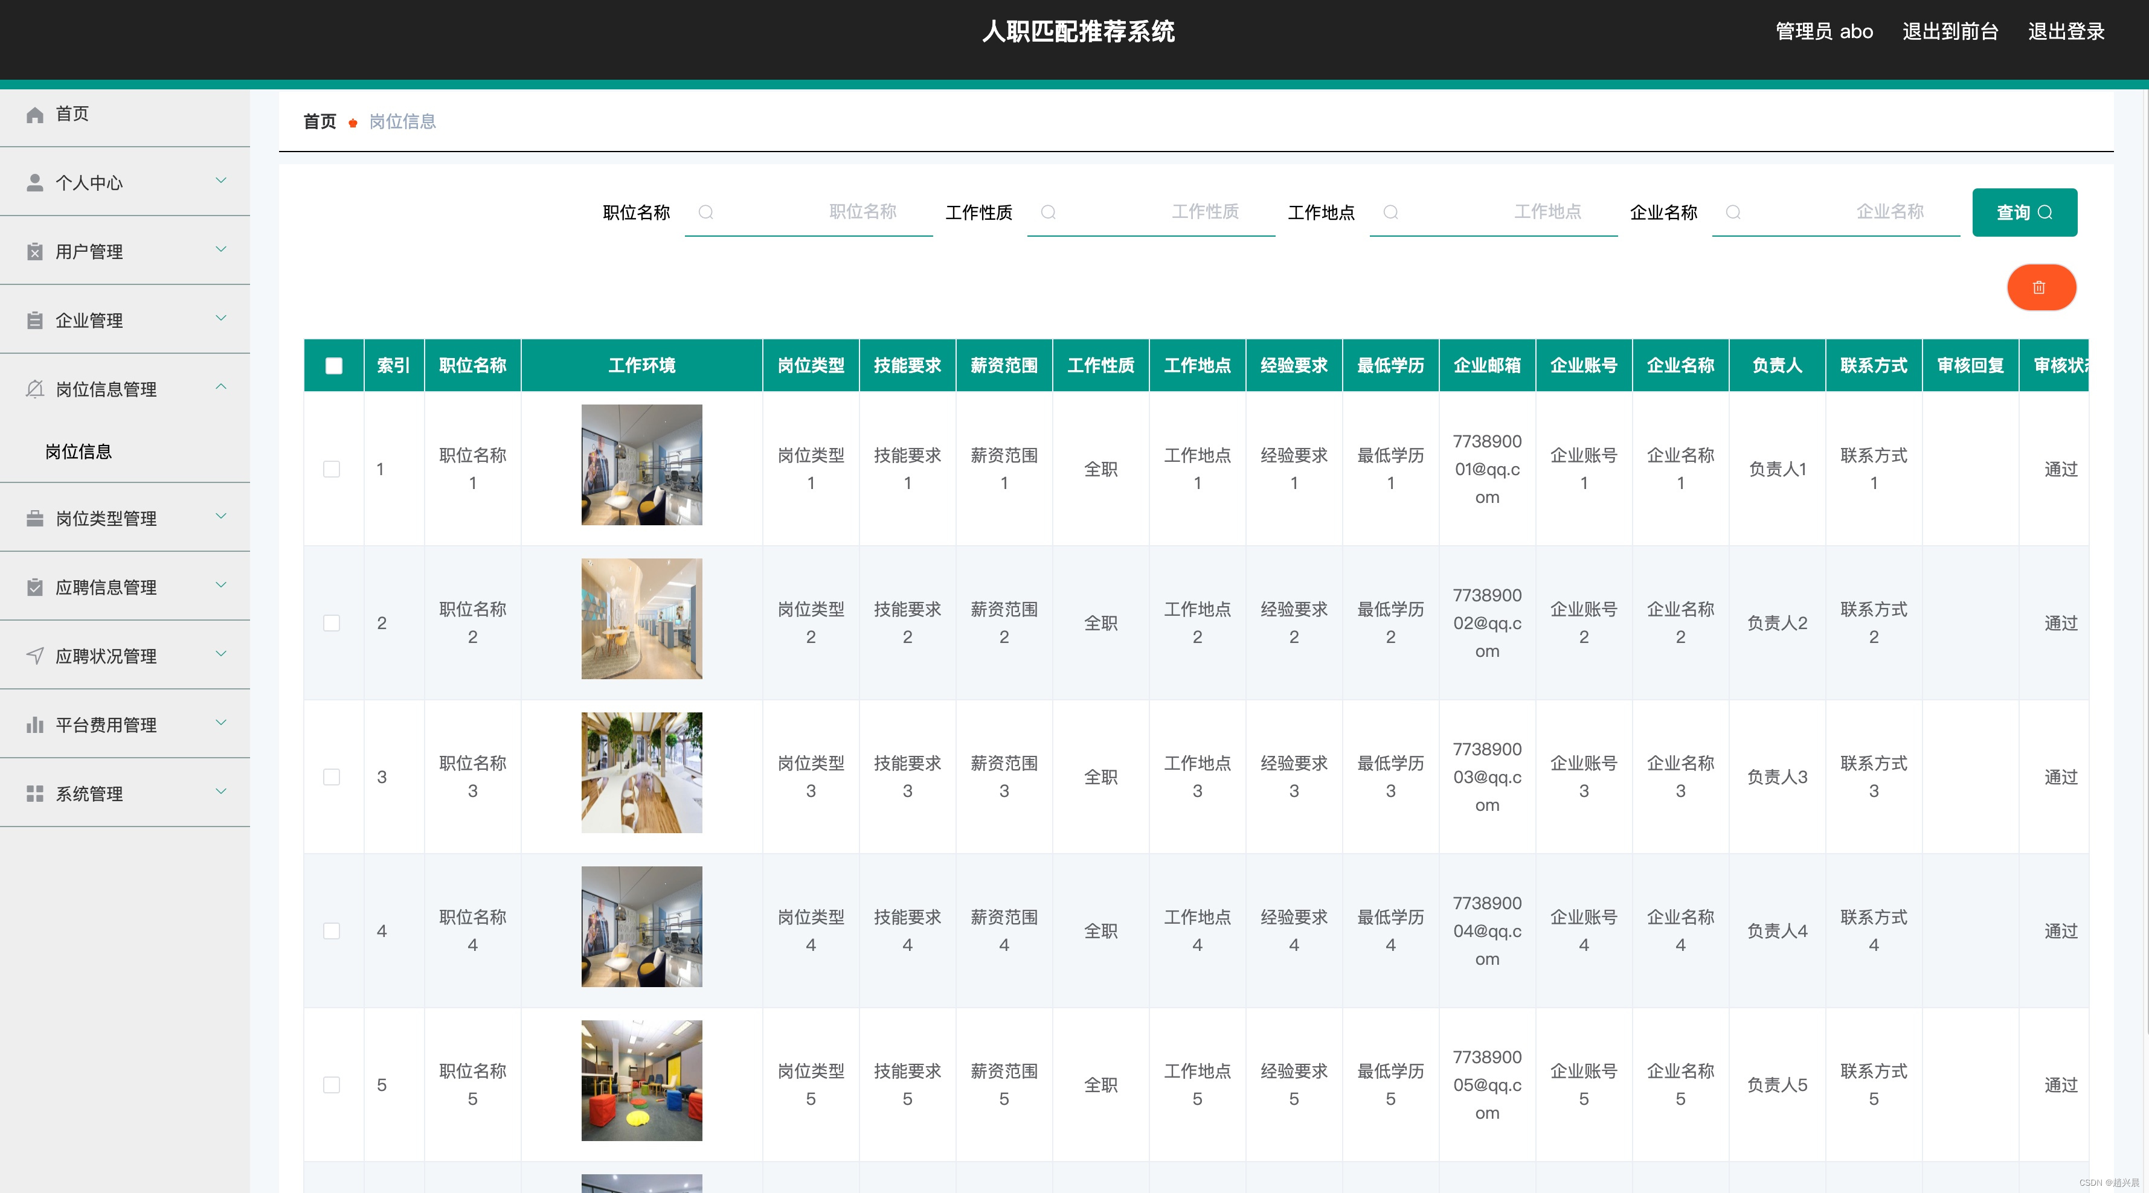The height and width of the screenshot is (1193, 2149).
Task: Click 退出登录 to log out
Action: click(2066, 31)
